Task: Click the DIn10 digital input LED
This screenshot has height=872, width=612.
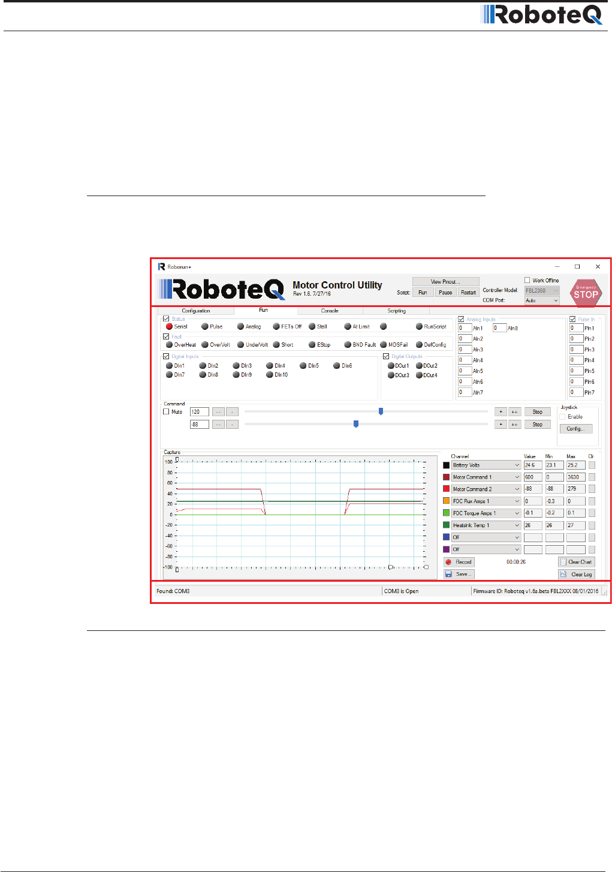Action: 270,375
